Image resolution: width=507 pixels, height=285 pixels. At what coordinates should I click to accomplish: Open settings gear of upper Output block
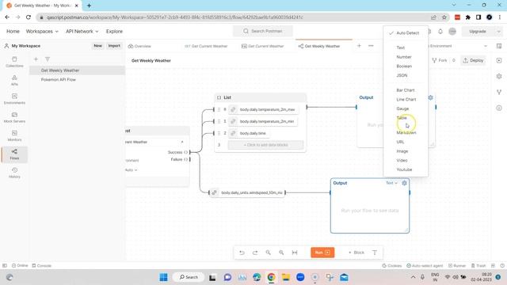[x=430, y=97]
